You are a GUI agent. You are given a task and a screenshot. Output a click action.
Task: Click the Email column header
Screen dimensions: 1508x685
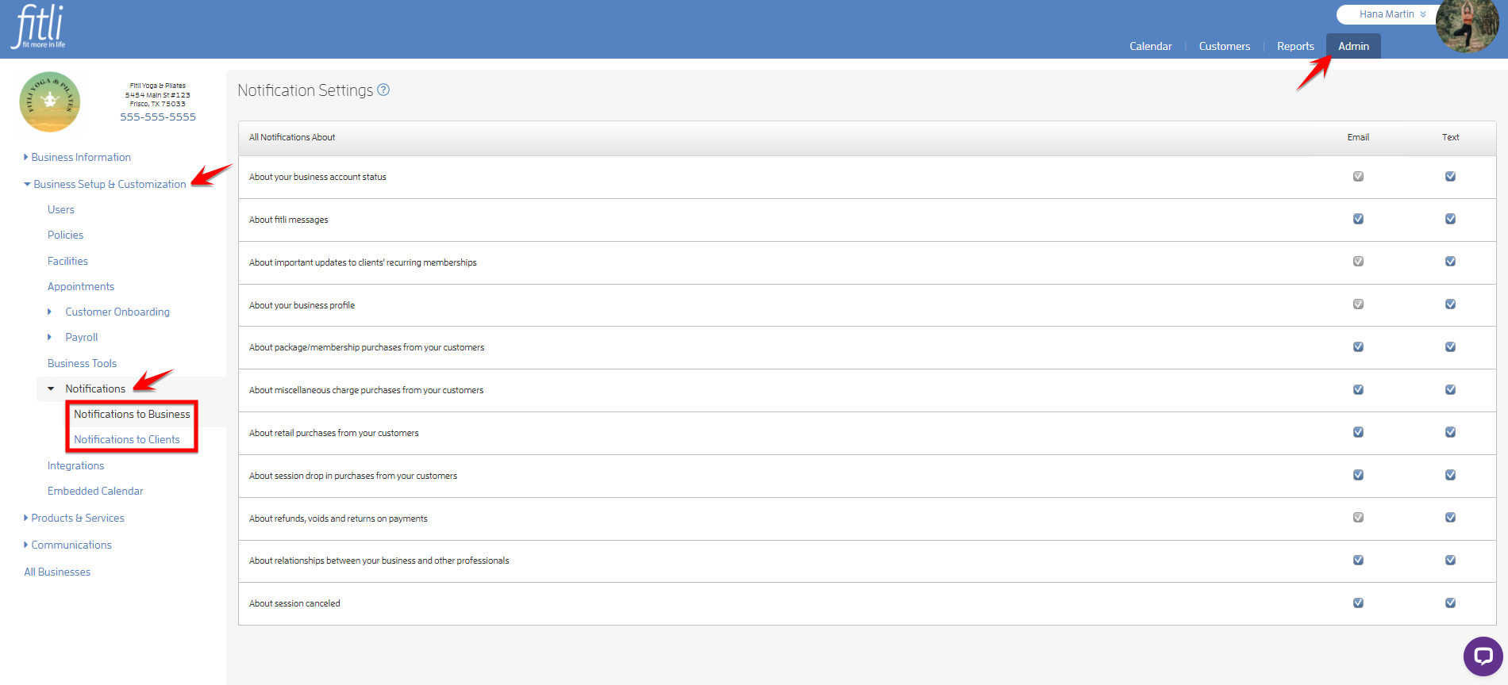(1358, 137)
